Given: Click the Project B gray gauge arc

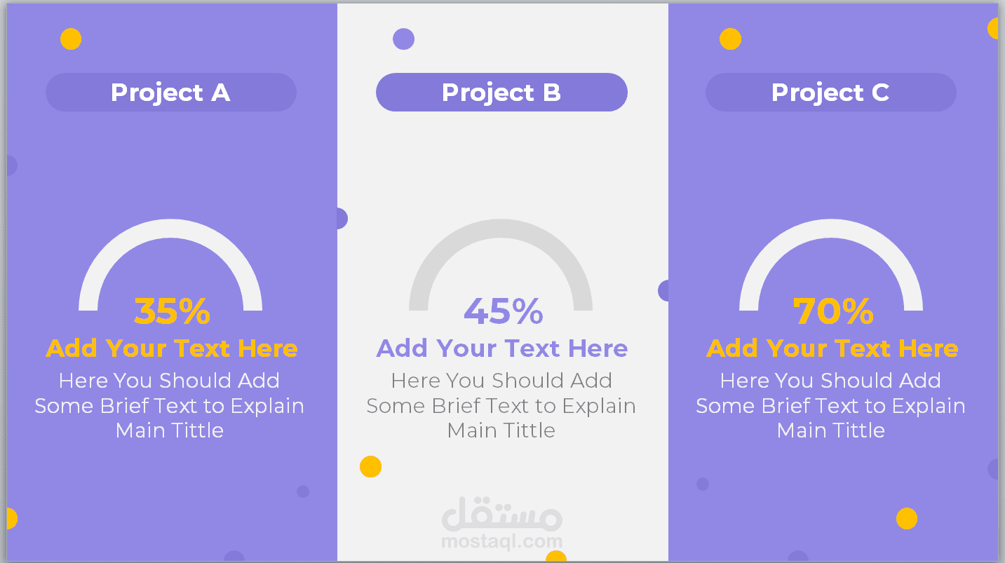Looking at the screenshot, I should point(501,229).
